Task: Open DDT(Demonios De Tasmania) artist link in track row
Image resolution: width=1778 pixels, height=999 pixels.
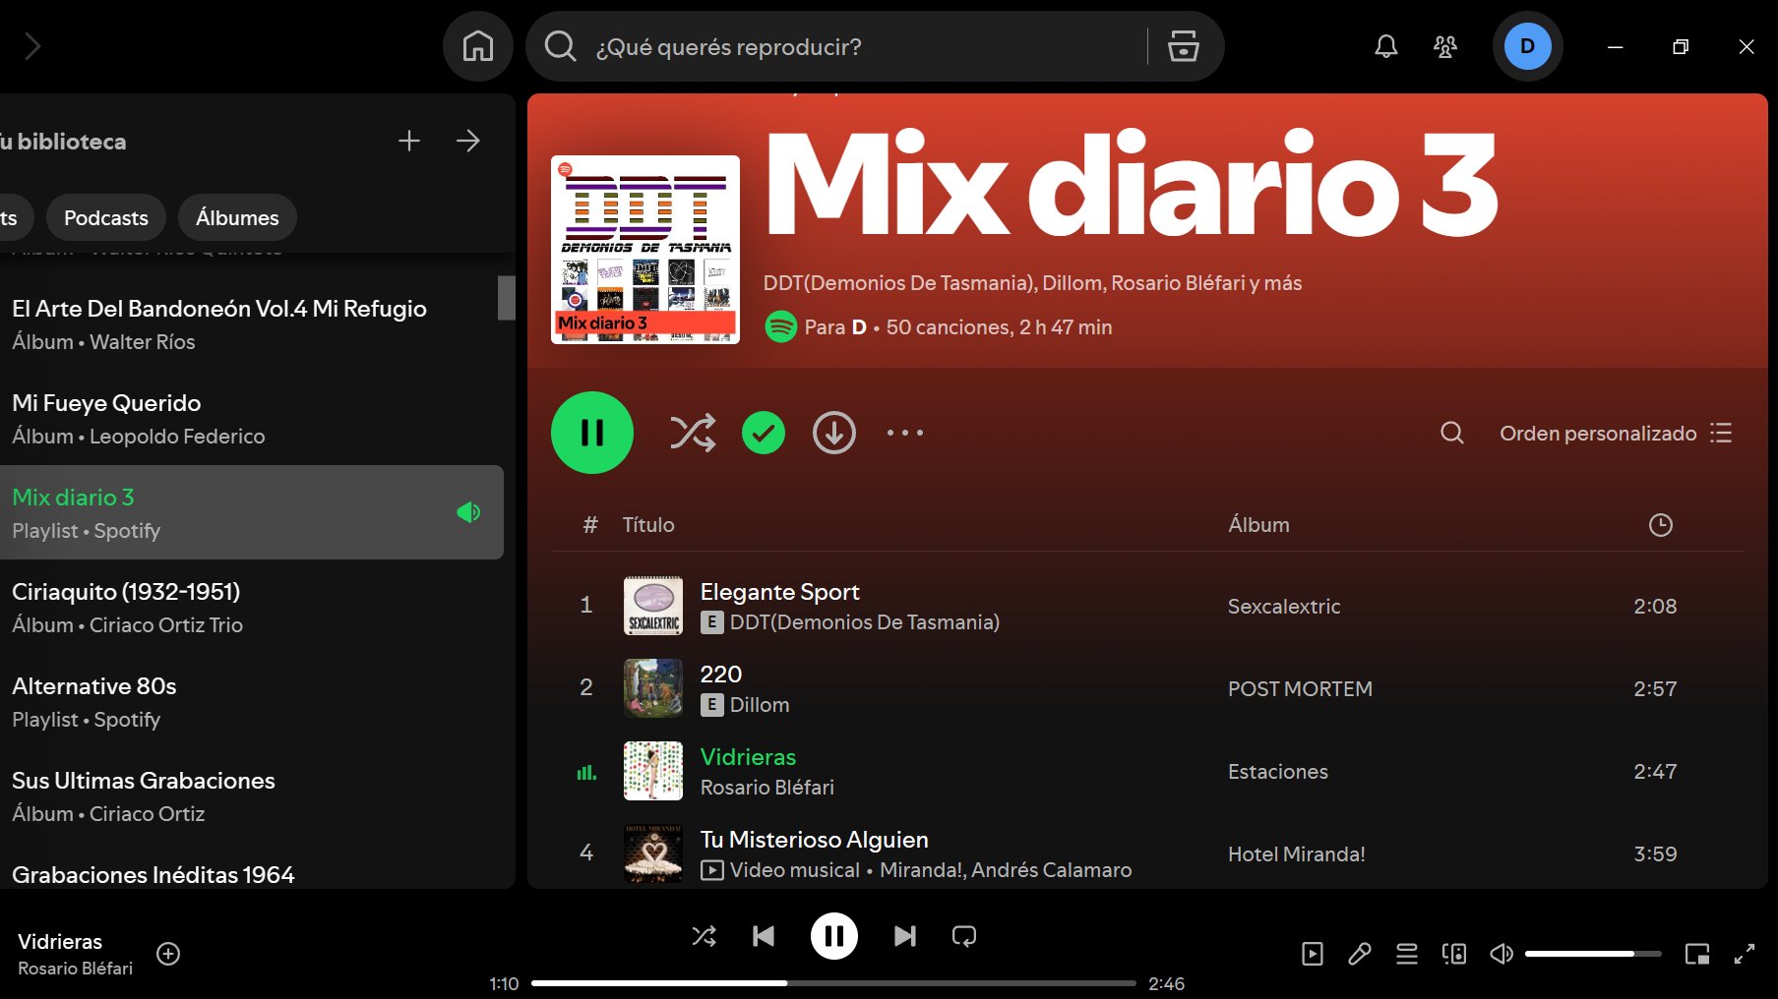Action: [864, 622]
